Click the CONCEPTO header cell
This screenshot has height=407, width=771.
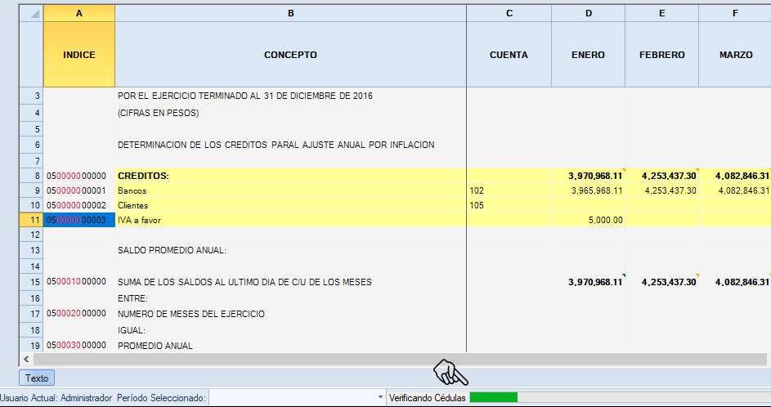point(290,55)
